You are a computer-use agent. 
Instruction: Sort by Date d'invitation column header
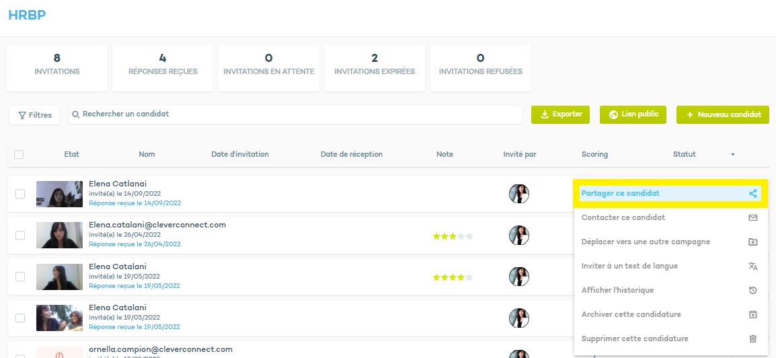coord(240,154)
